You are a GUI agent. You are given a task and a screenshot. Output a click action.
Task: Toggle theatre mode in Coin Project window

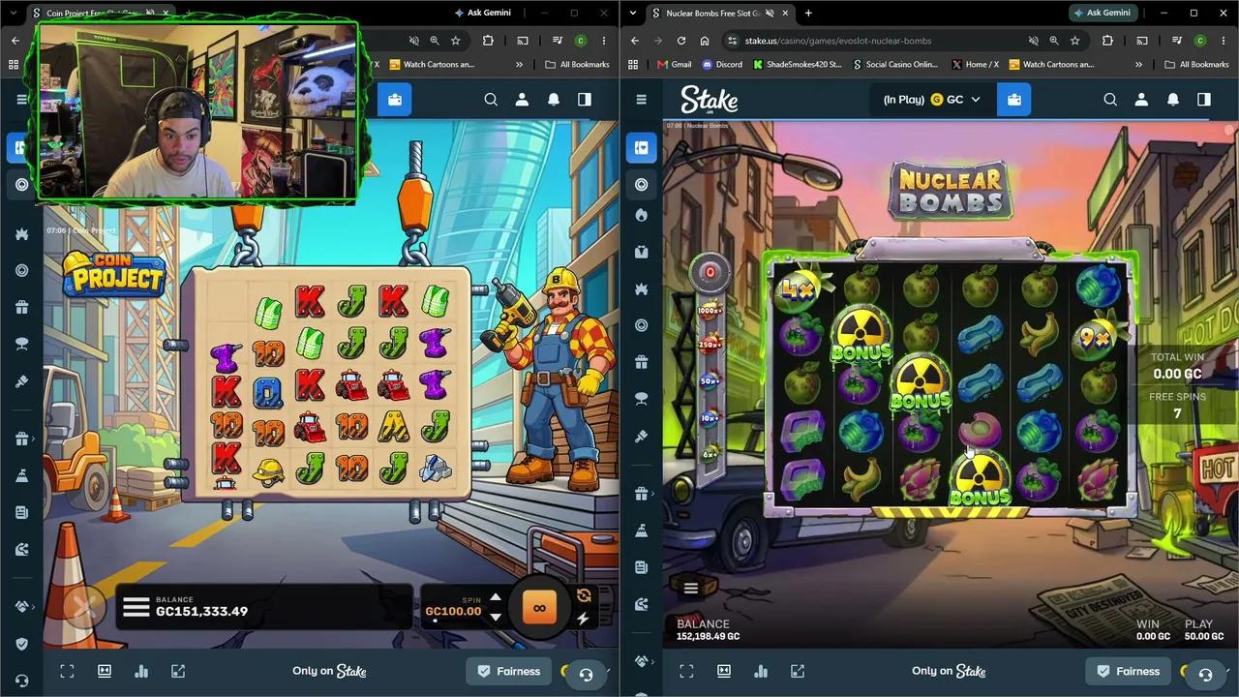click(104, 671)
